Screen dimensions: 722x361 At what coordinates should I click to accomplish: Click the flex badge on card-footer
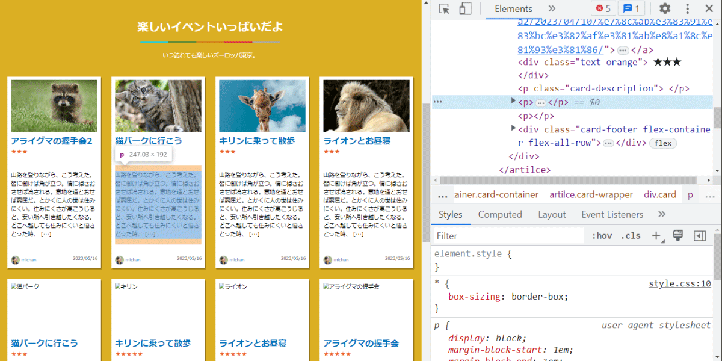pyautogui.click(x=663, y=143)
